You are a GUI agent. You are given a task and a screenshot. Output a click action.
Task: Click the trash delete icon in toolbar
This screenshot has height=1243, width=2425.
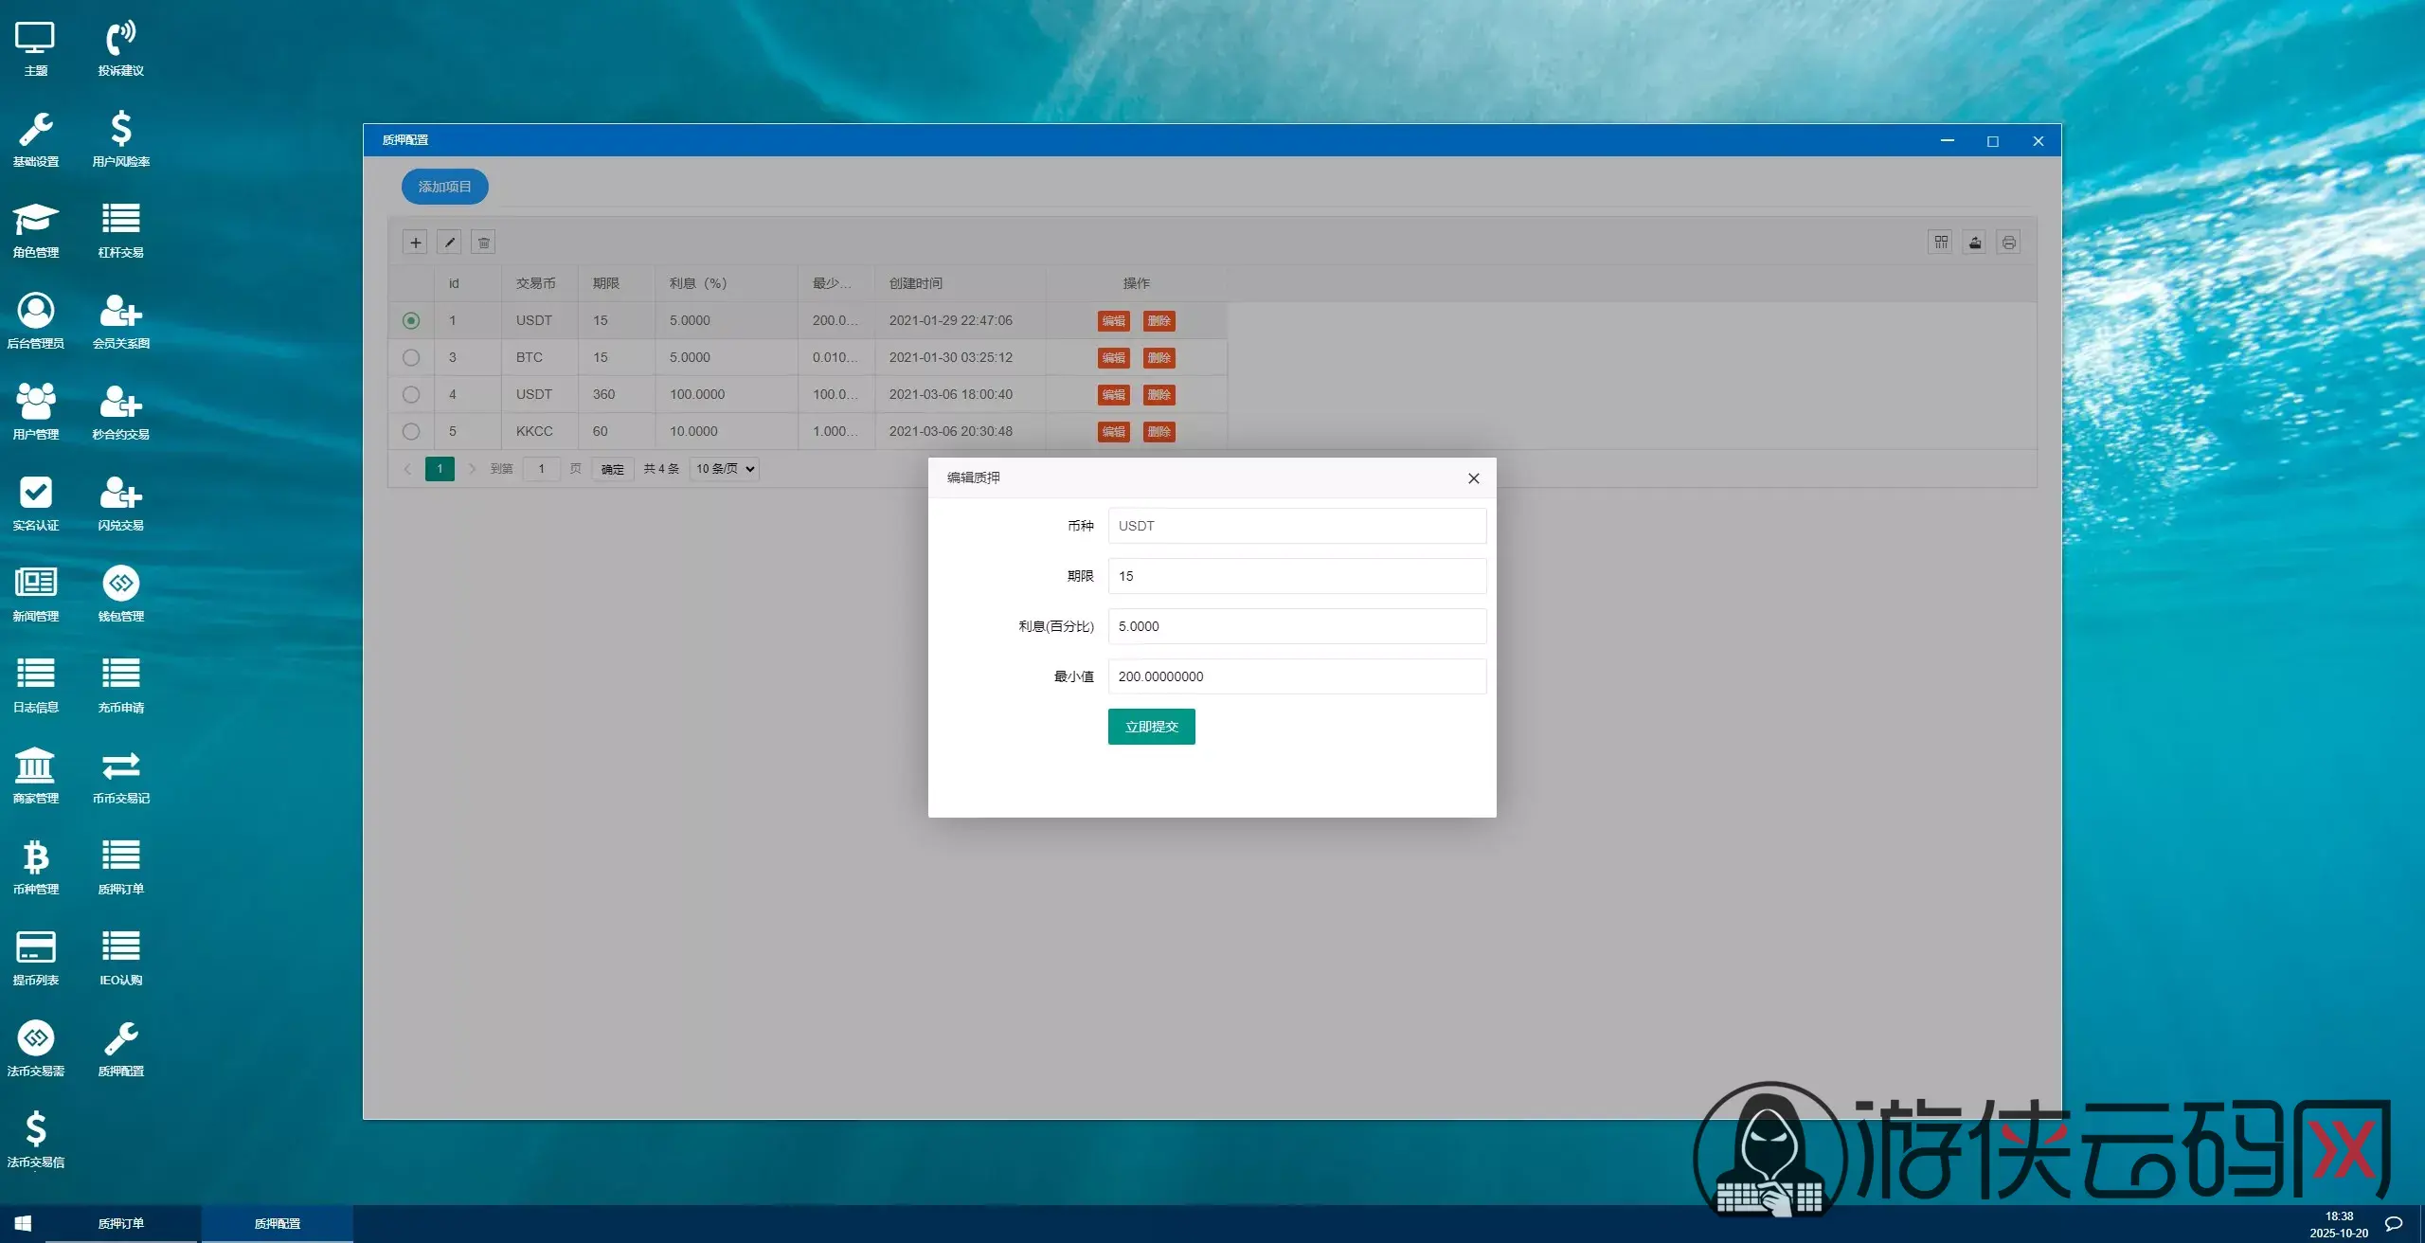point(483,243)
